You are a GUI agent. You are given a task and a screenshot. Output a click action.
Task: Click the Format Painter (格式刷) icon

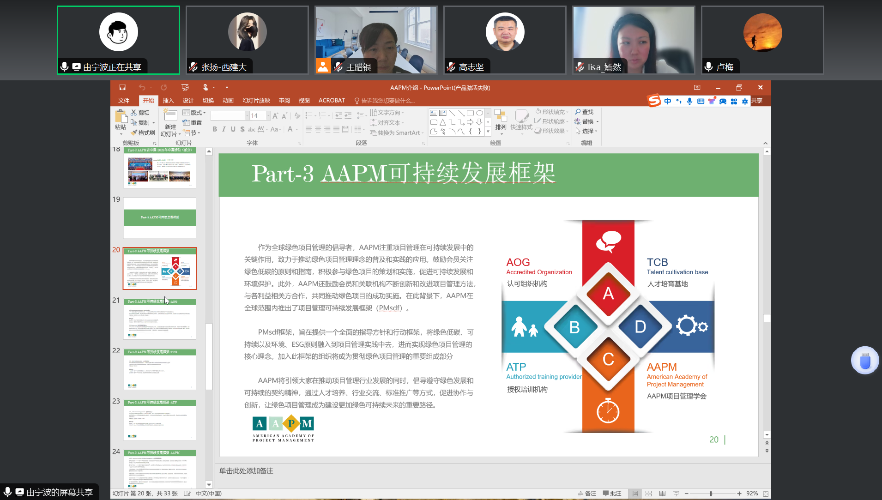(x=134, y=133)
